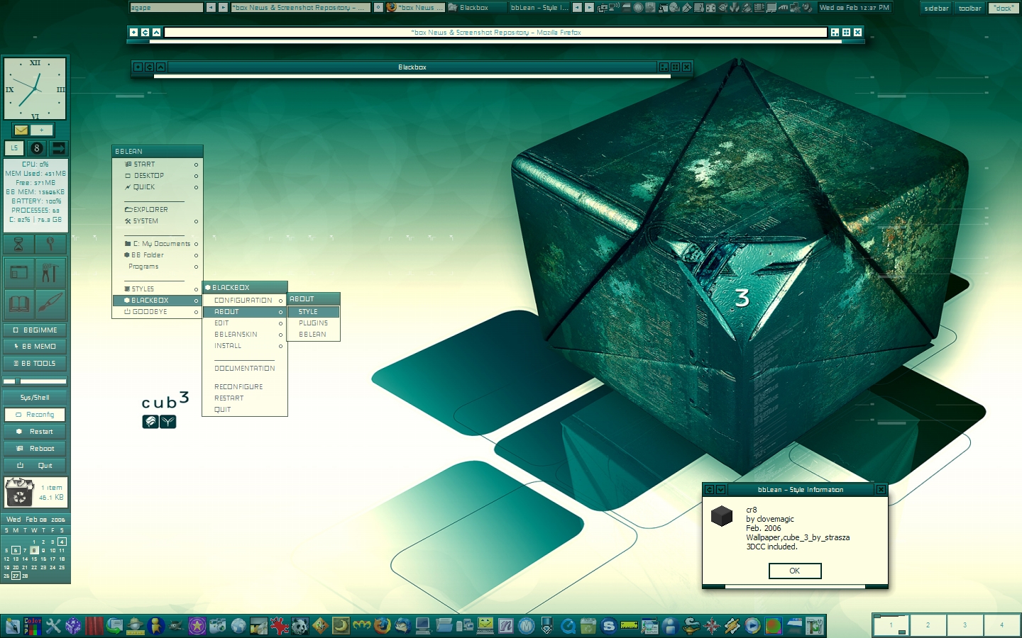Adjust the slider above Sys/Shell
The width and height of the screenshot is (1022, 638).
[x=35, y=381]
